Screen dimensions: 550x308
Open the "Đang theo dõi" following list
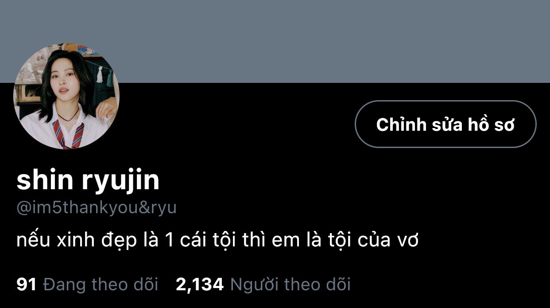101,284
